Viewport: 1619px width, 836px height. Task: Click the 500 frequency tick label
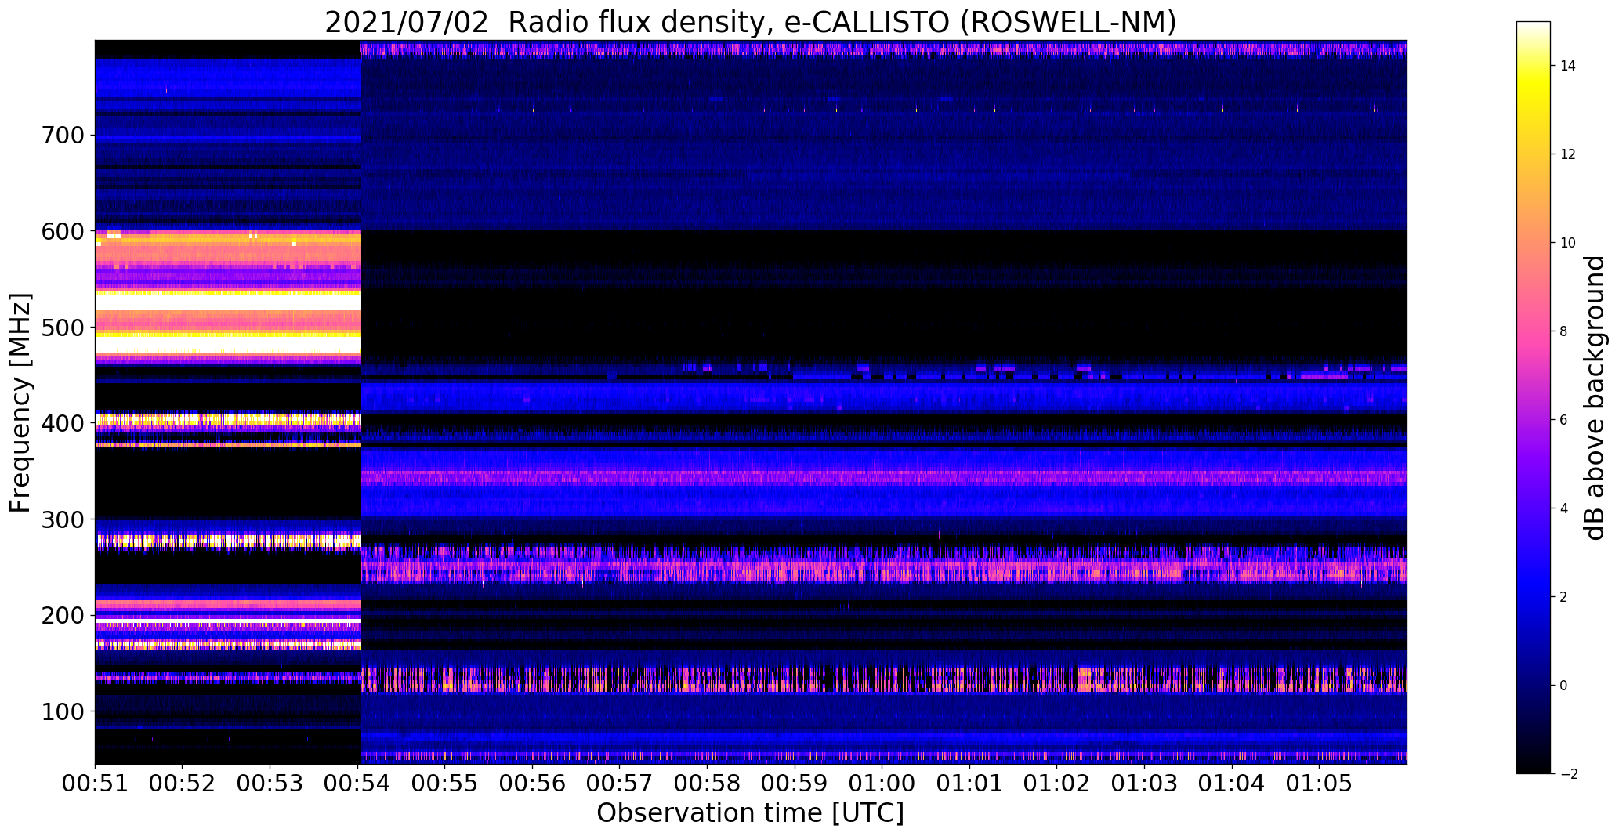point(62,328)
